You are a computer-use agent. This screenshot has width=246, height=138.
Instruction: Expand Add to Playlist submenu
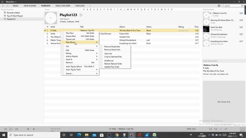(80, 56)
